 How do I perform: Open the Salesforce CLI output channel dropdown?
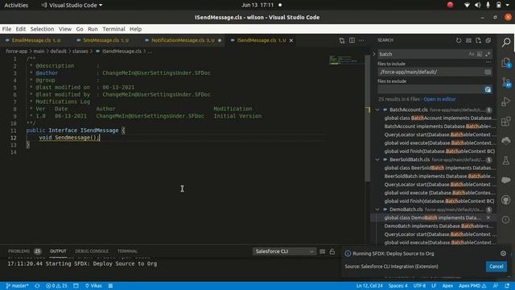coord(284,251)
